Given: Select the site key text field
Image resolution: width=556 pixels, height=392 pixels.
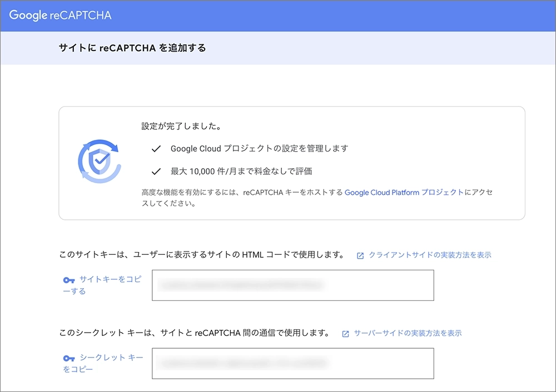Looking at the screenshot, I should click(x=292, y=285).
